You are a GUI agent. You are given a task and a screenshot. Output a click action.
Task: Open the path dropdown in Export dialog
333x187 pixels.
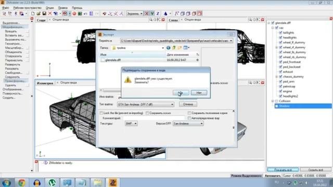(x=231, y=41)
